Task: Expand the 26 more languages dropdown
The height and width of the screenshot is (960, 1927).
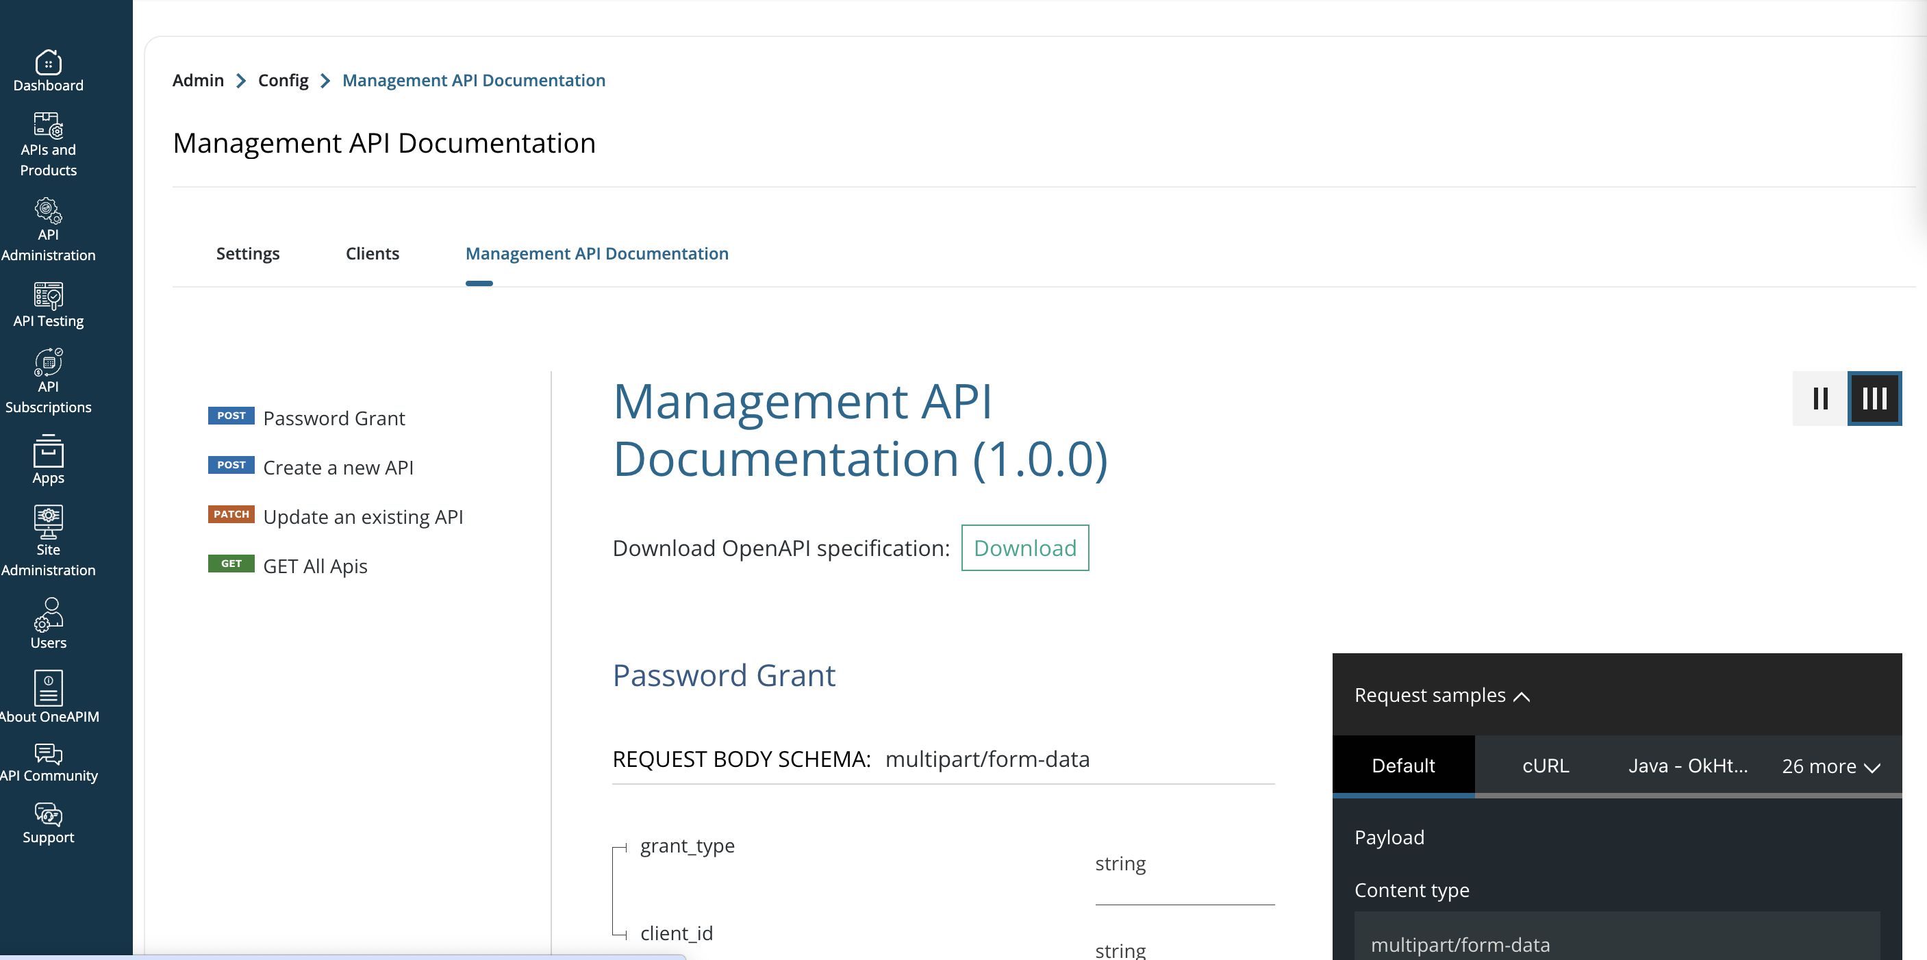Action: pyautogui.click(x=1830, y=766)
